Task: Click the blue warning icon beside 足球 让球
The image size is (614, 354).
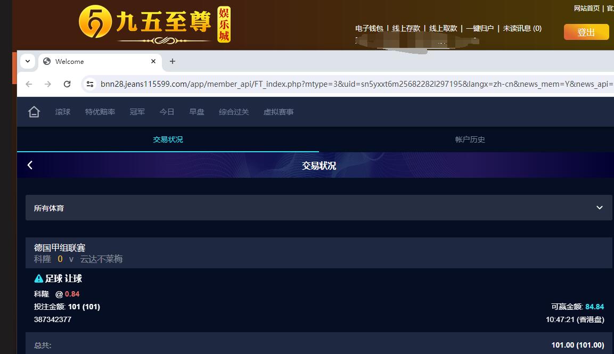Action: (x=38, y=279)
